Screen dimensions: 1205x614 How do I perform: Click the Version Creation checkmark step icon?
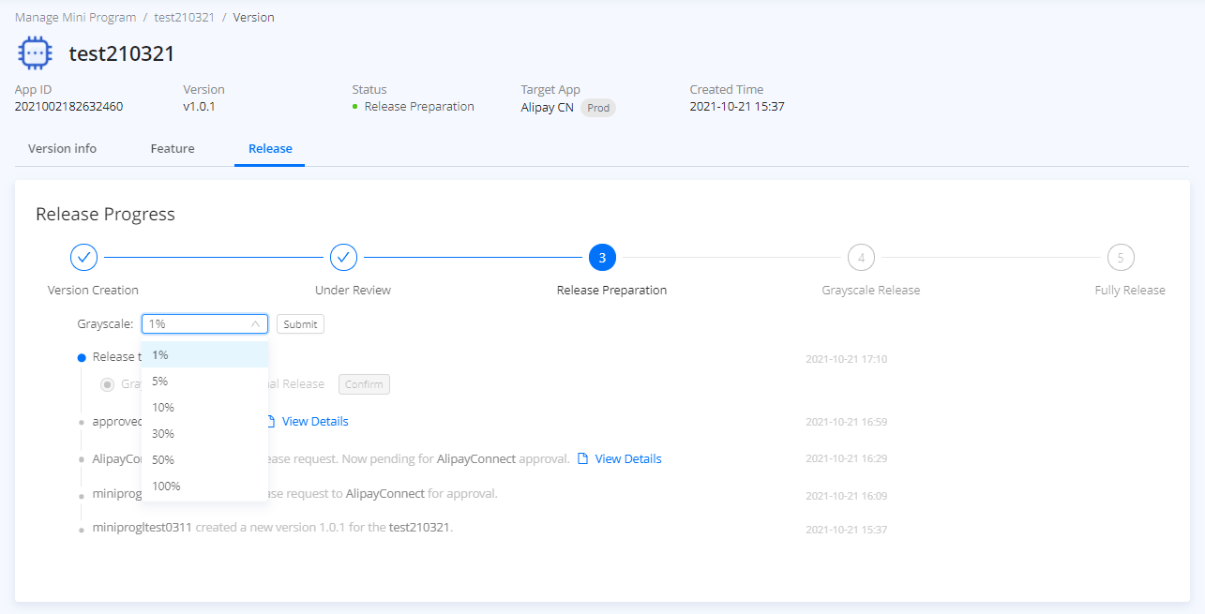click(84, 257)
